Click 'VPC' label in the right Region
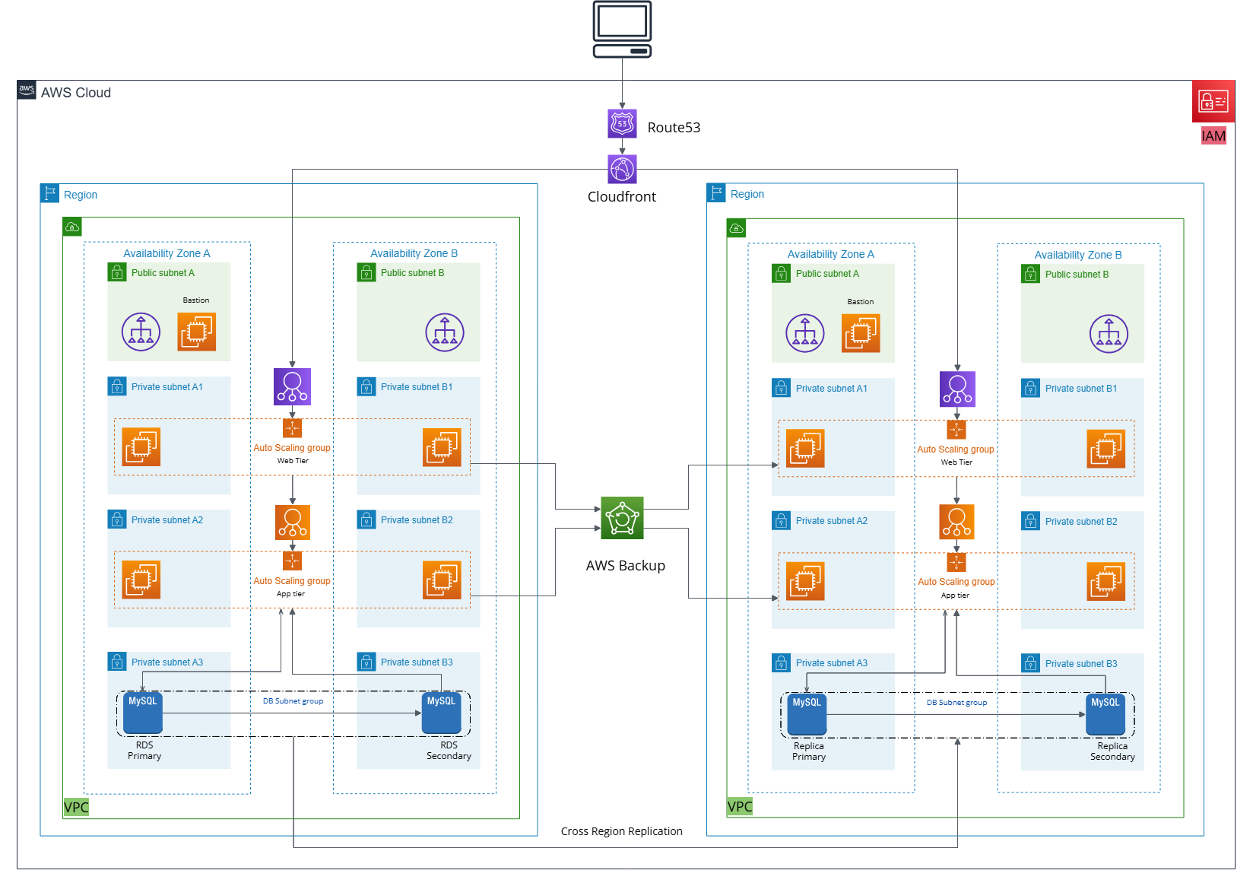1253x883 pixels. click(x=740, y=807)
